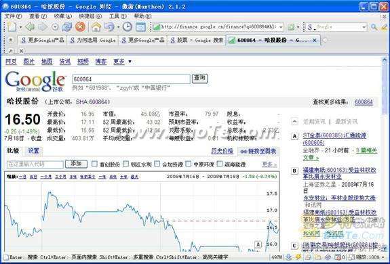Expand the address bar dropdown arrow
390x264 pixels.
click(x=281, y=27)
